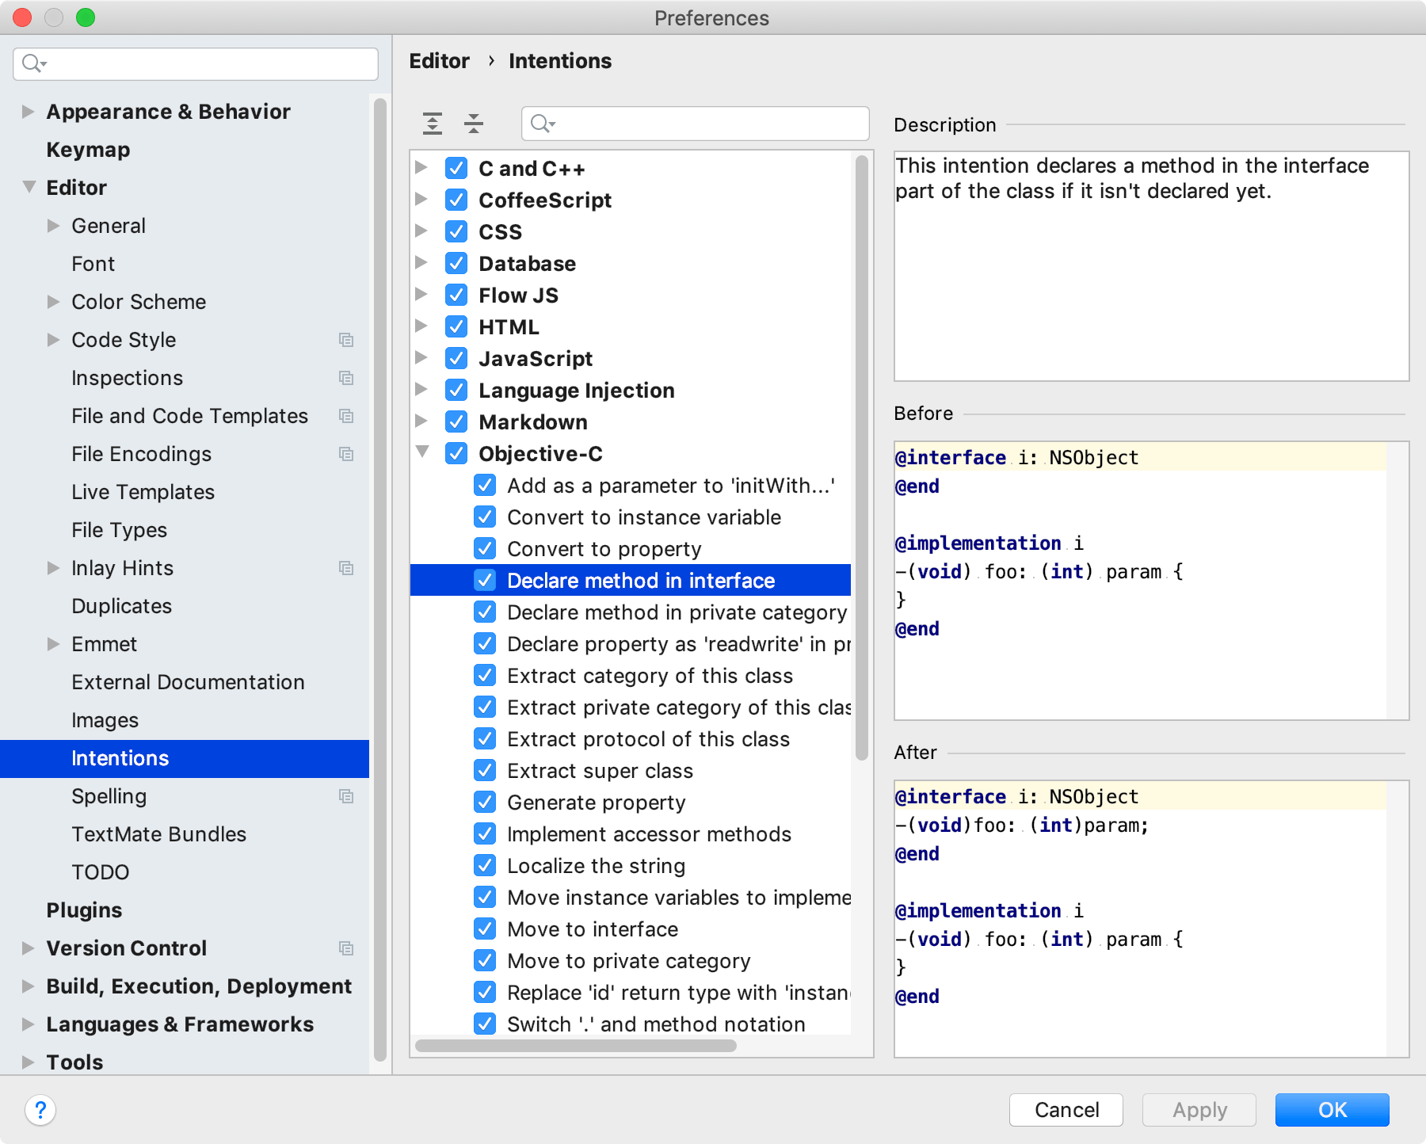Viewport: 1426px width, 1144px height.
Task: Uncheck the Generate property checkbox
Action: click(x=485, y=802)
